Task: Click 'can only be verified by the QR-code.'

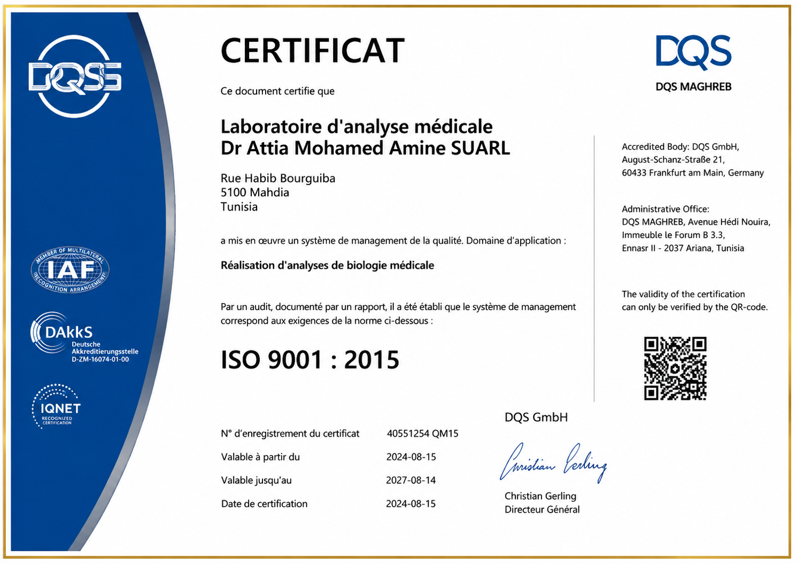Action: tap(695, 307)
